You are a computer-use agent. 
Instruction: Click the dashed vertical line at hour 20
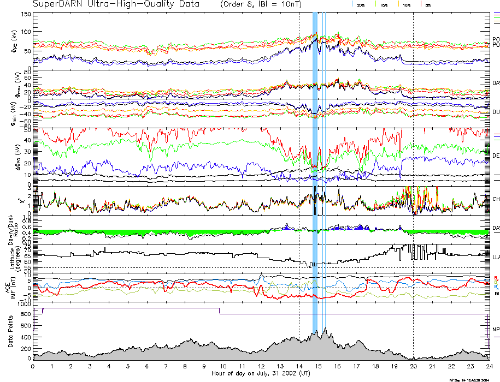pos(413,164)
